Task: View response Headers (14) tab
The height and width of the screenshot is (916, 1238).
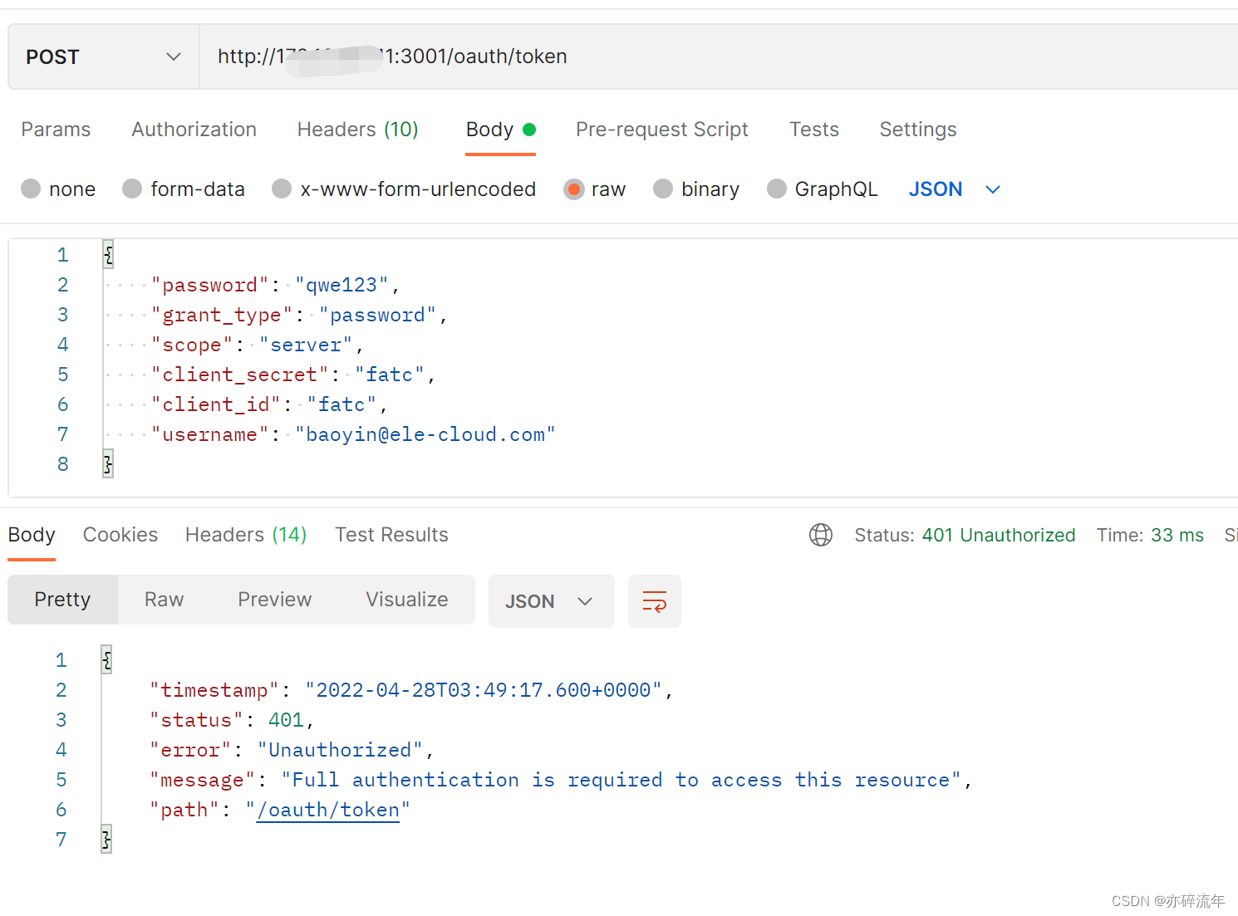Action: point(245,535)
